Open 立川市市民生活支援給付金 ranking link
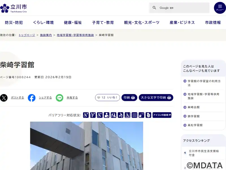Viewport: 226px width, 170px height. click(x=204, y=153)
